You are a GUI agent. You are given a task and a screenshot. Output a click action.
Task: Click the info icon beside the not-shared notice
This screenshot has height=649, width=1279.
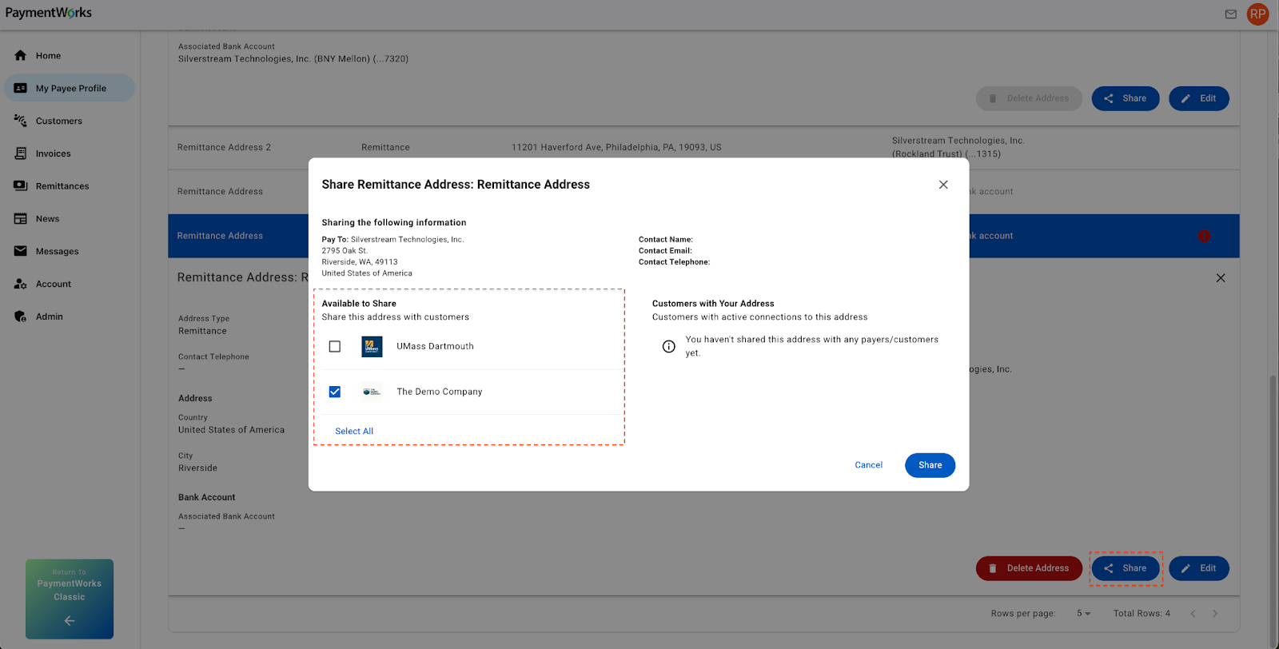pyautogui.click(x=669, y=346)
